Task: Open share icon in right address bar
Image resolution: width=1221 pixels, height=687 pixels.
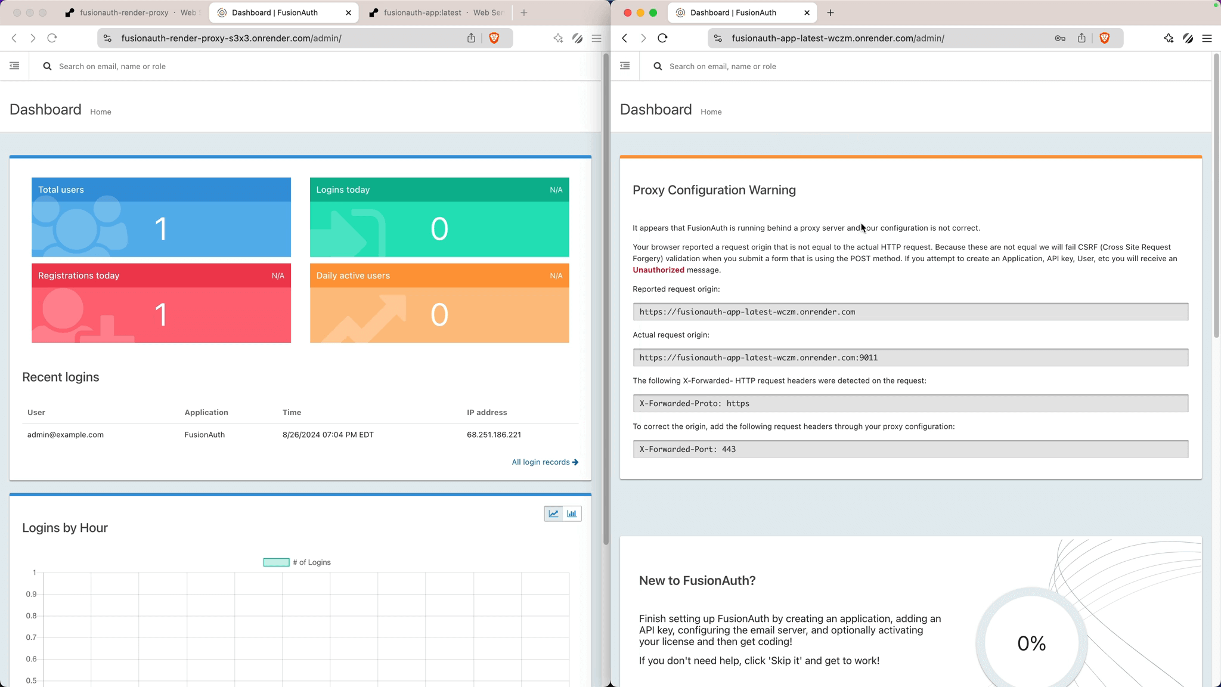Action: coord(1081,38)
